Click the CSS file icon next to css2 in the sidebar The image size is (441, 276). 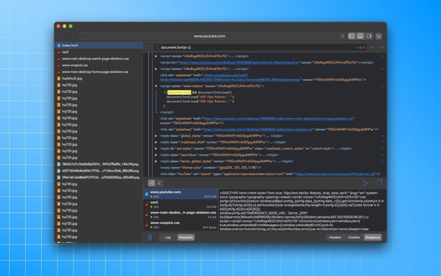pos(58,51)
